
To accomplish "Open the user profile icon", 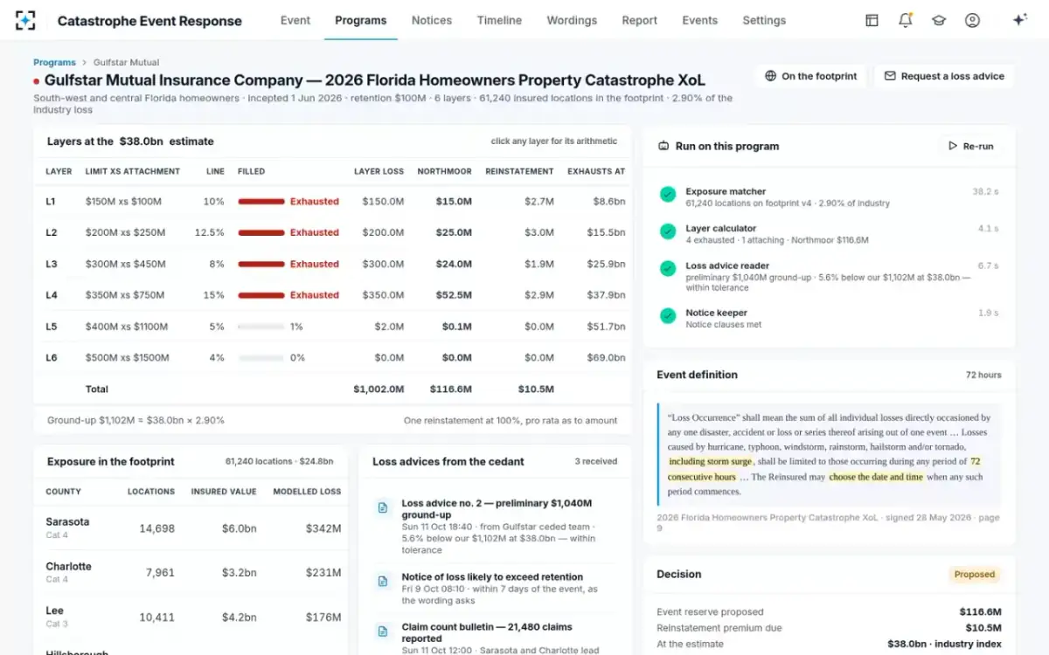I will tap(972, 20).
